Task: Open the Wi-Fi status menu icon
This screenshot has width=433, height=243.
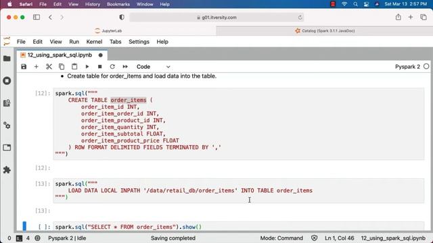Action: (x=344, y=4)
